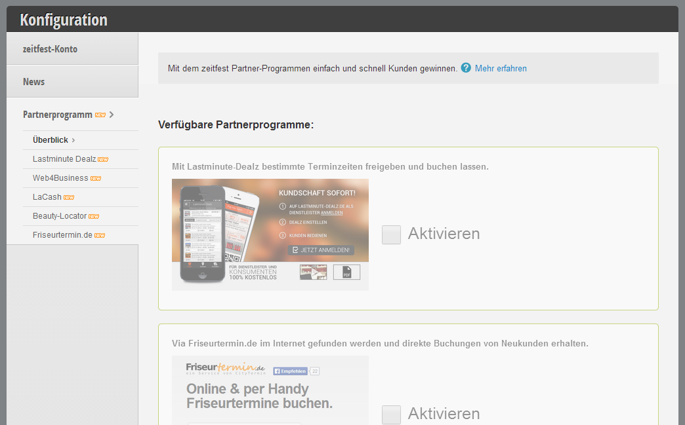
Task: Click the JETZT ANMELDEN! button in banner
Action: point(321,249)
